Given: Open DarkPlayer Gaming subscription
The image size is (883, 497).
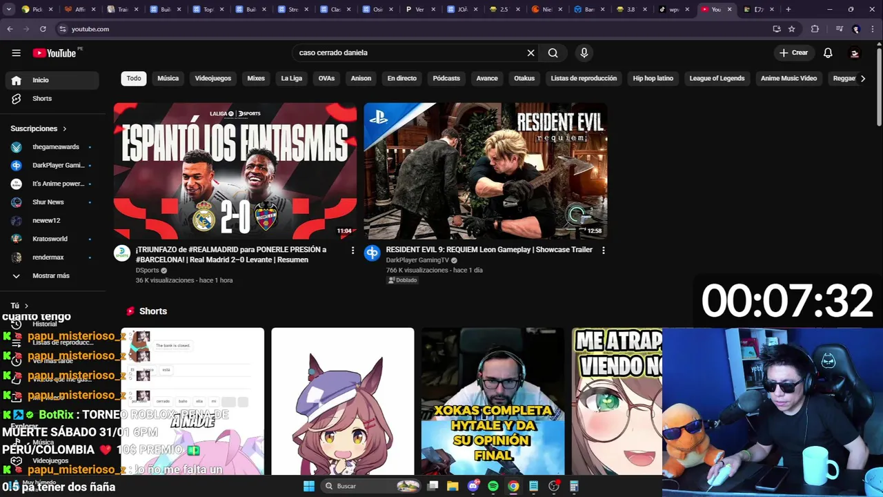Looking at the screenshot, I should tap(52, 166).
